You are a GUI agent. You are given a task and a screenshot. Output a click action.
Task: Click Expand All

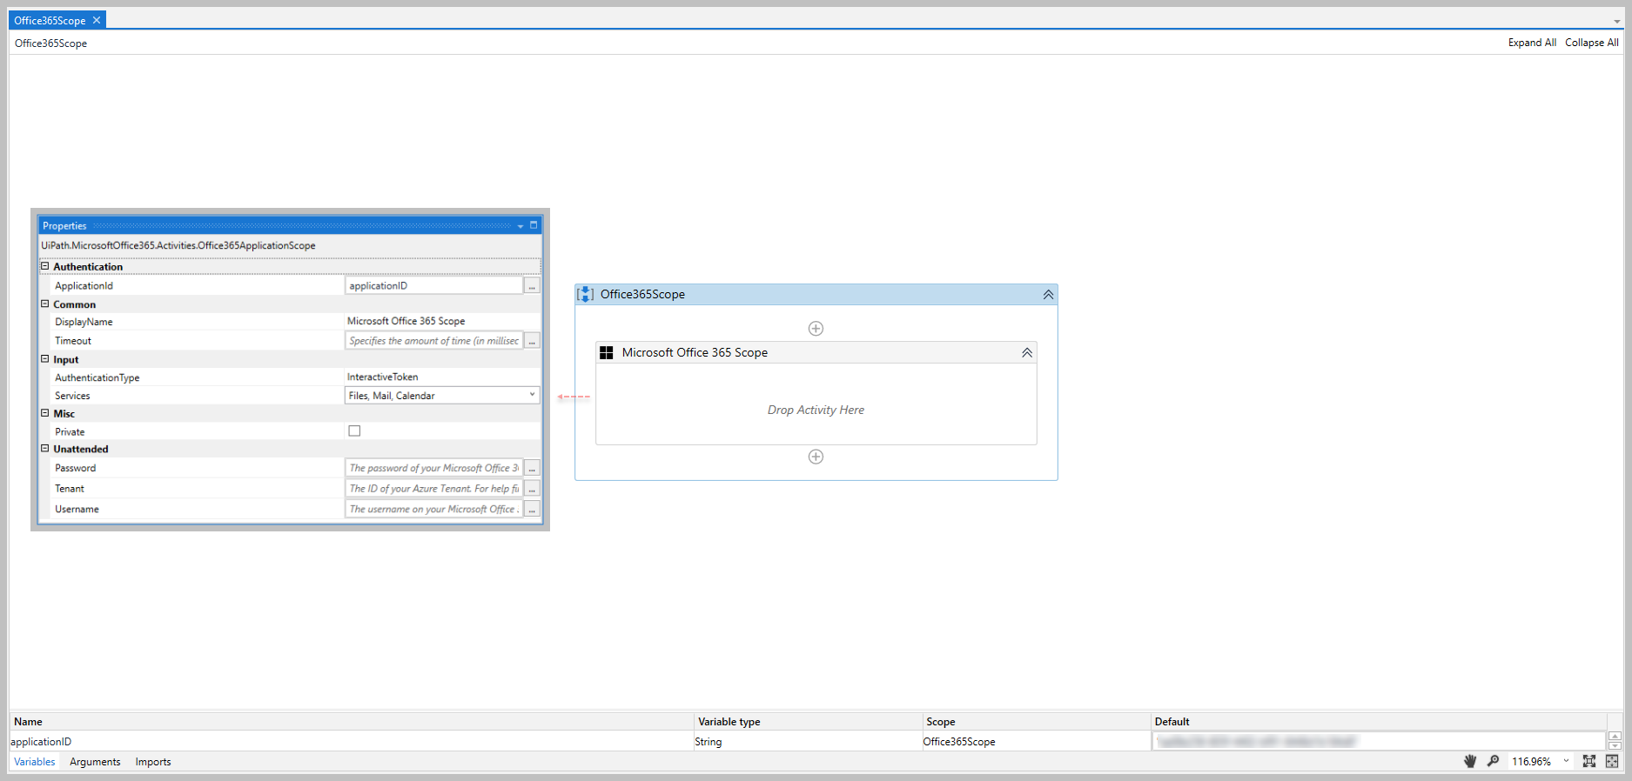point(1532,43)
